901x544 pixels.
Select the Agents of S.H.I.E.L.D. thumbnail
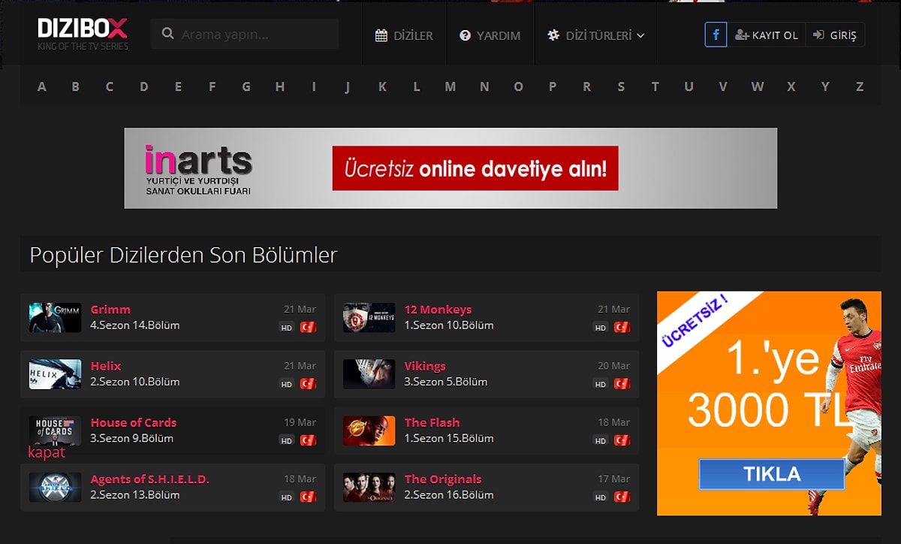coord(55,487)
